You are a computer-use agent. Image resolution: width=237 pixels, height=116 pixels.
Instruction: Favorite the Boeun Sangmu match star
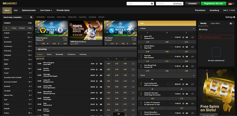tap(97, 64)
